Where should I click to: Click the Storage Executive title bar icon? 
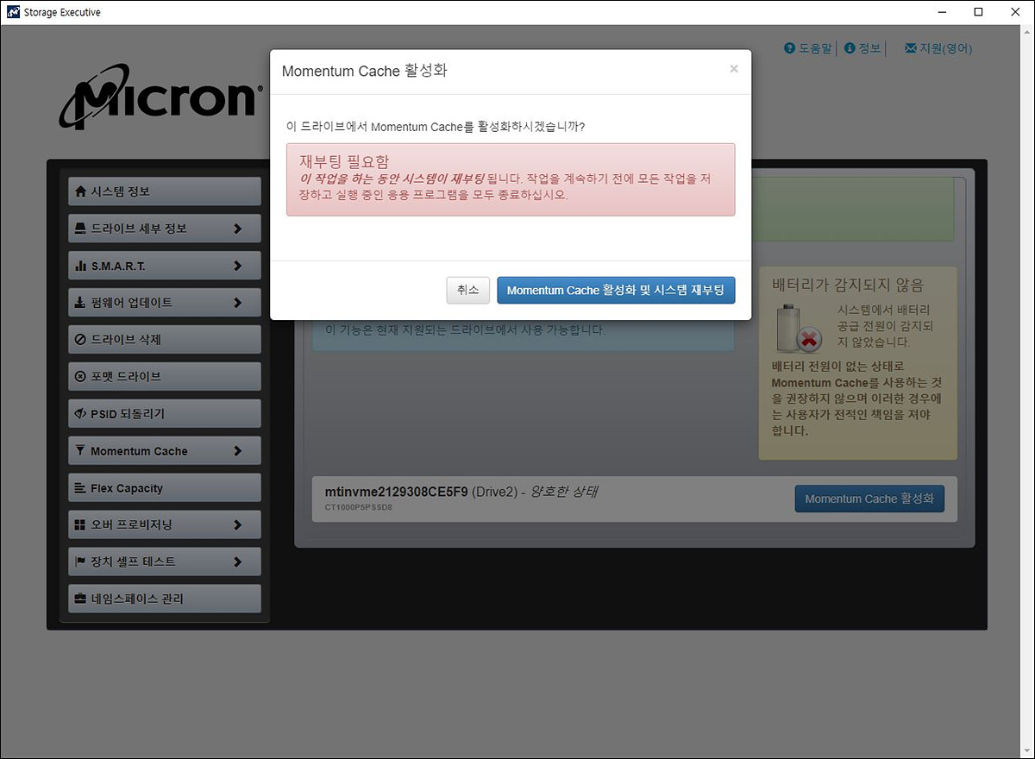[13, 12]
